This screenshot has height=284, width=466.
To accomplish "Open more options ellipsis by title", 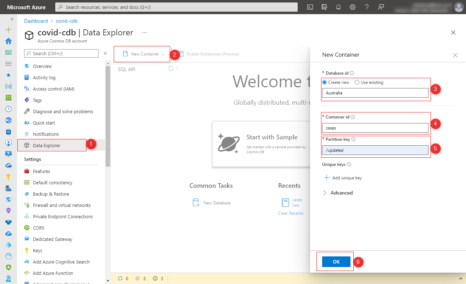I will 145,33.
